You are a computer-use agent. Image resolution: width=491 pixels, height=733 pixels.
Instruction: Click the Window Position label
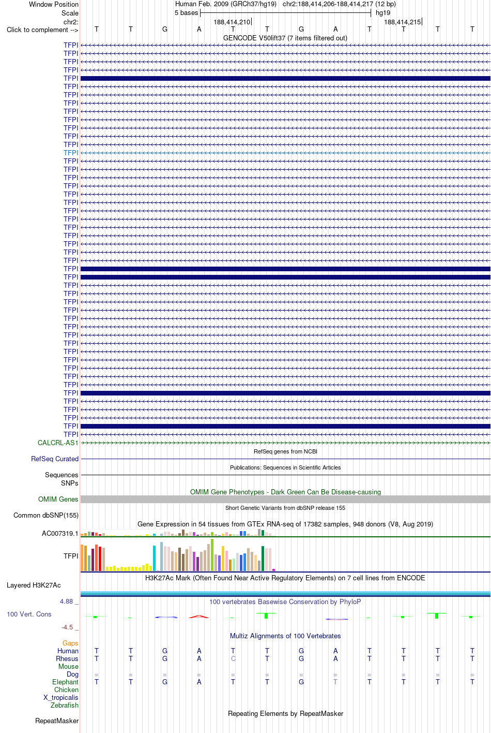[54, 4]
